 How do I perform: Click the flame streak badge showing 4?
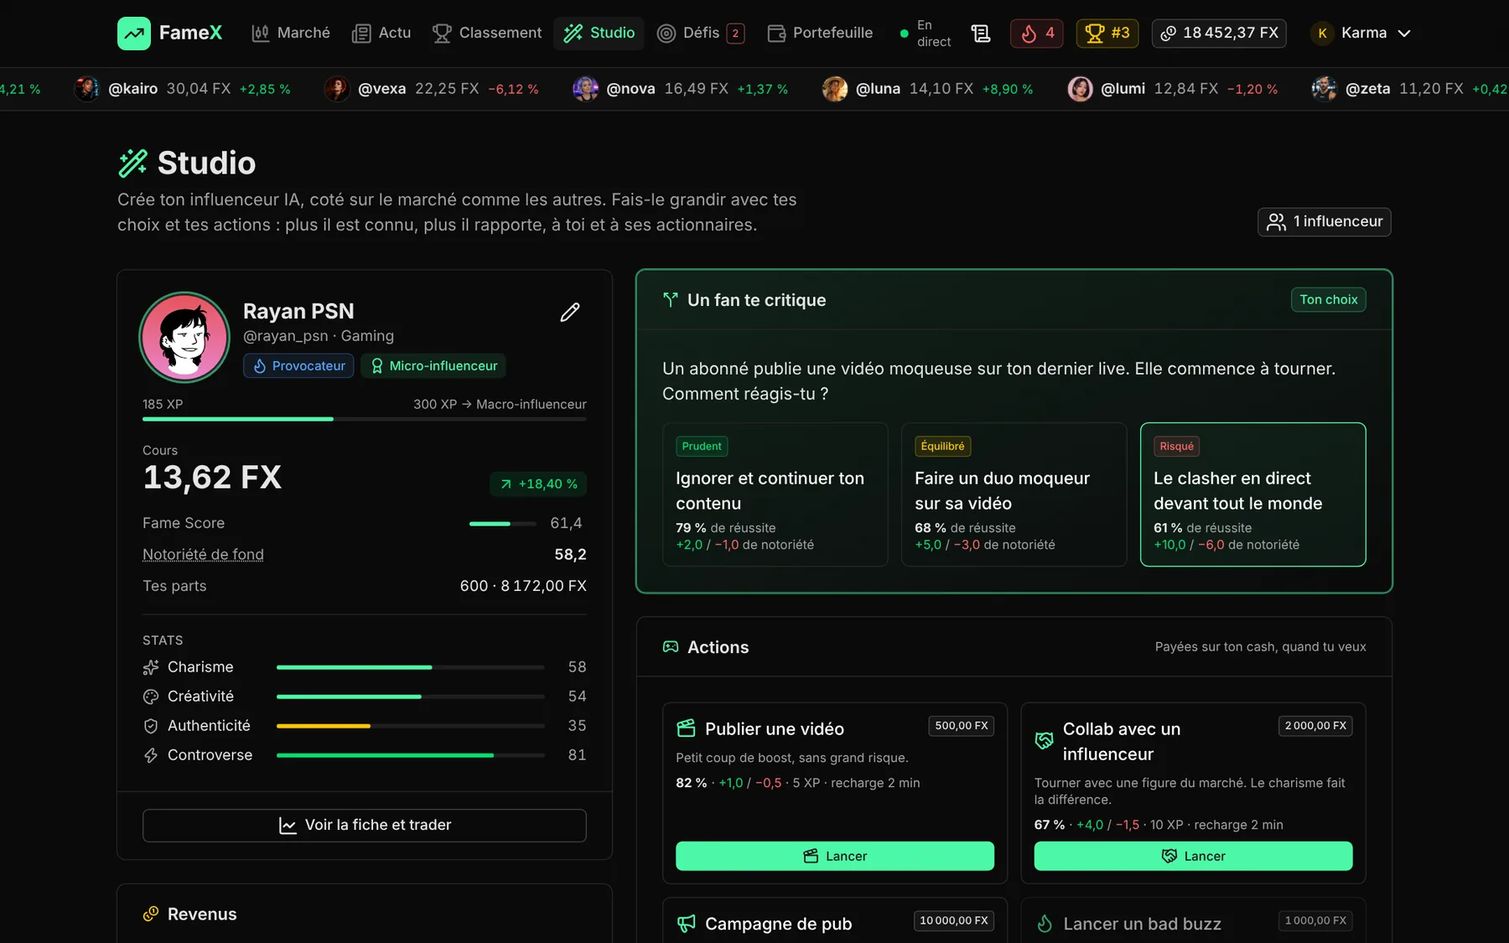(1037, 34)
